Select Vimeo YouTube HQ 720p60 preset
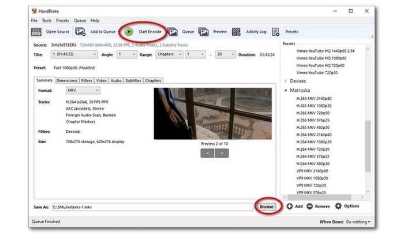This screenshot has height=234, width=404. click(320, 65)
